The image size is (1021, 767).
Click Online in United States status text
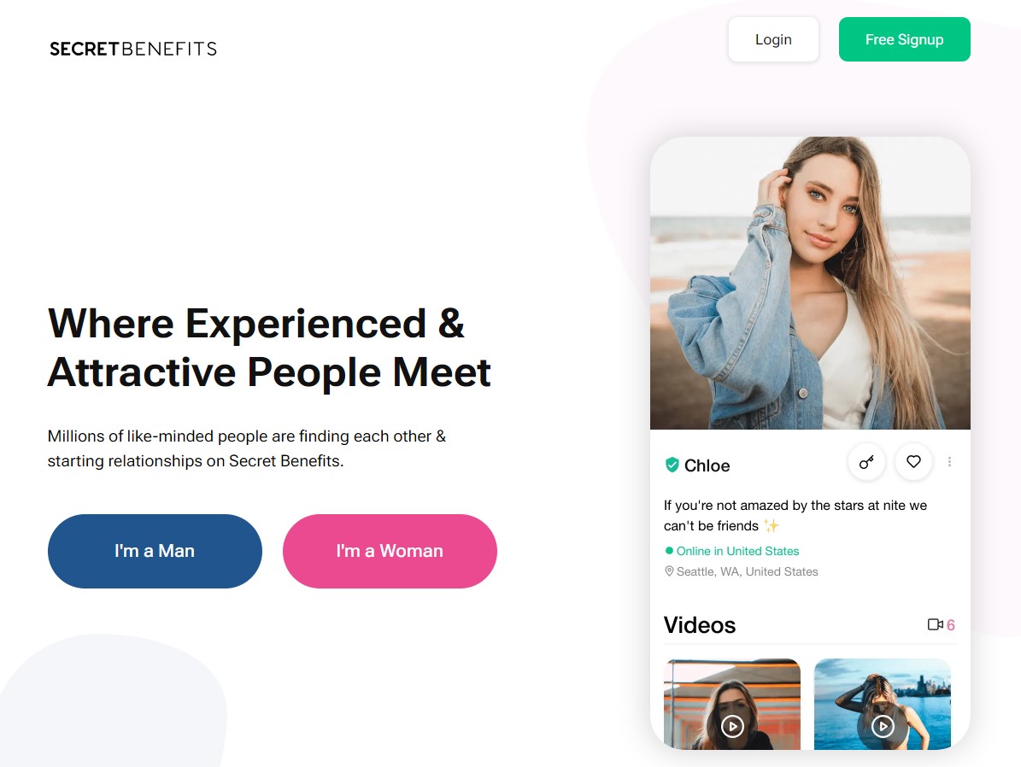(737, 551)
